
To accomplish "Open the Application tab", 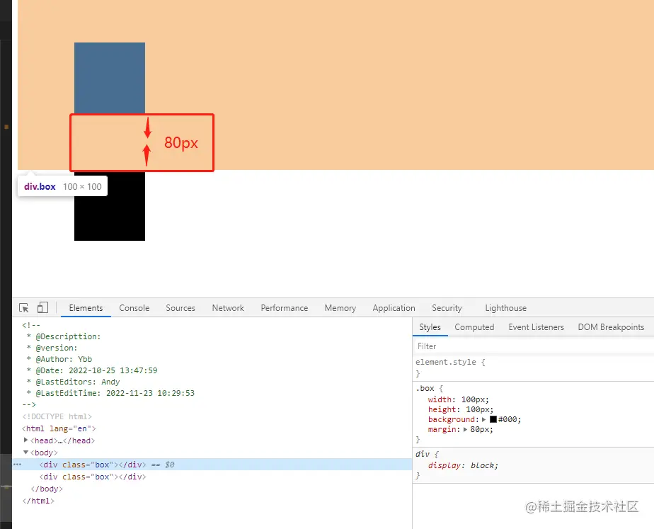I will click(394, 308).
